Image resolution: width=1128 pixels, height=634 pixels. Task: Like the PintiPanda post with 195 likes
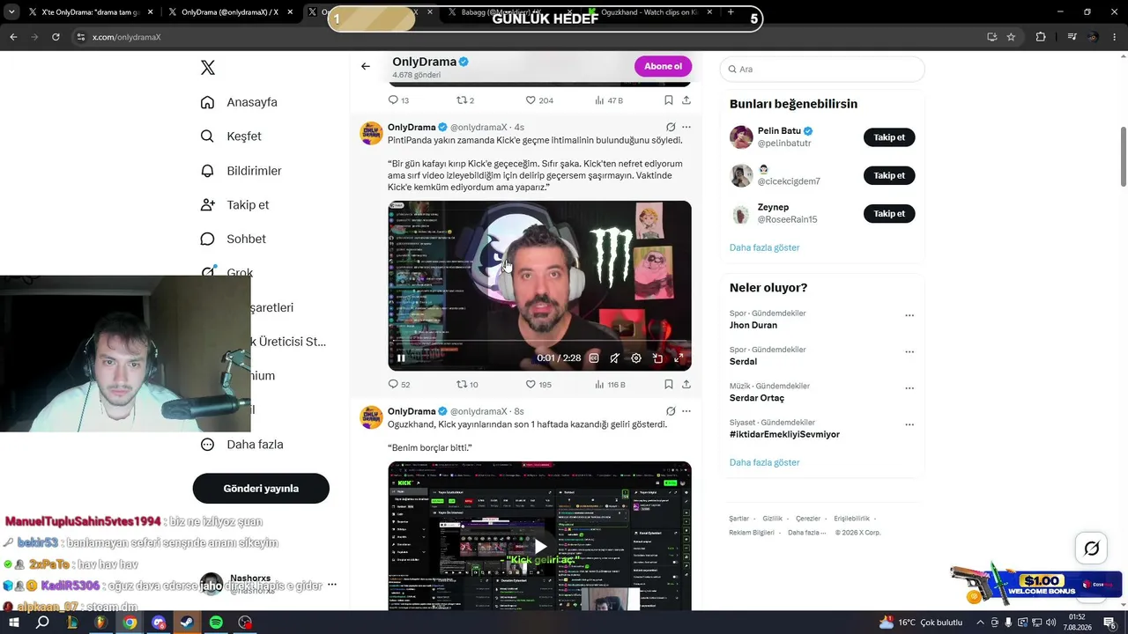[538, 385]
